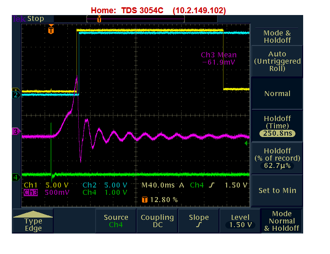Enable Auto (Untriggered Roll) trigger mode
330x254 pixels.
tap(277, 61)
